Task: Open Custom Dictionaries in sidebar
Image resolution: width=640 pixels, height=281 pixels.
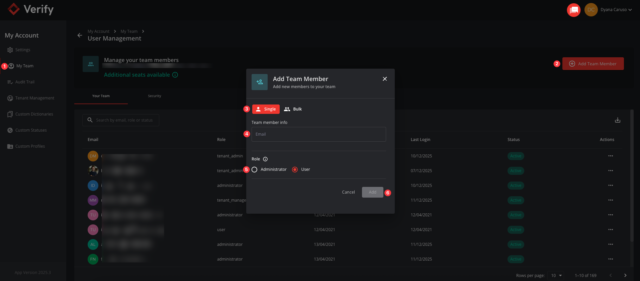Action: pos(34,114)
